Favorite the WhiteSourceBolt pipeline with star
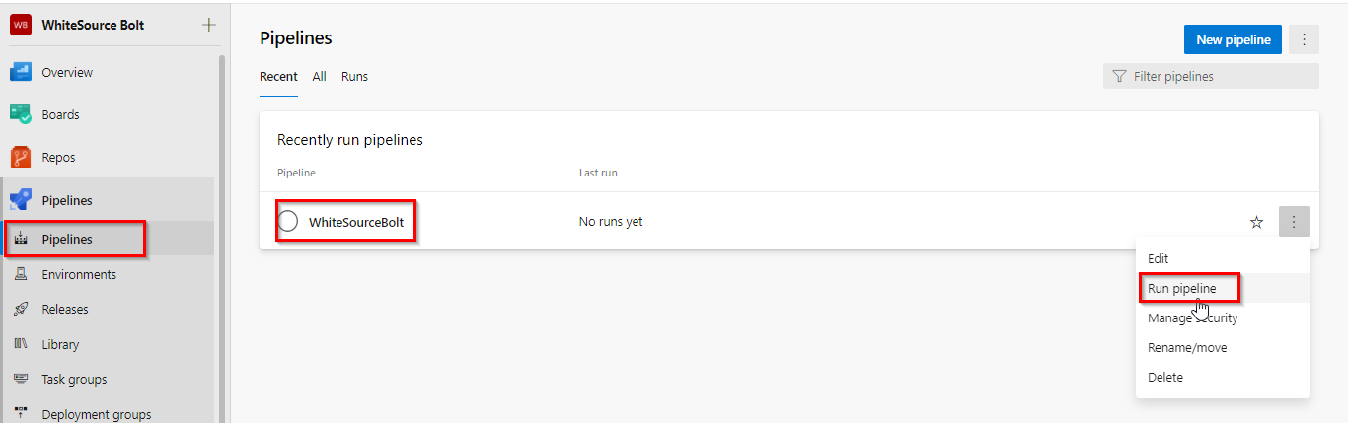 click(1256, 222)
